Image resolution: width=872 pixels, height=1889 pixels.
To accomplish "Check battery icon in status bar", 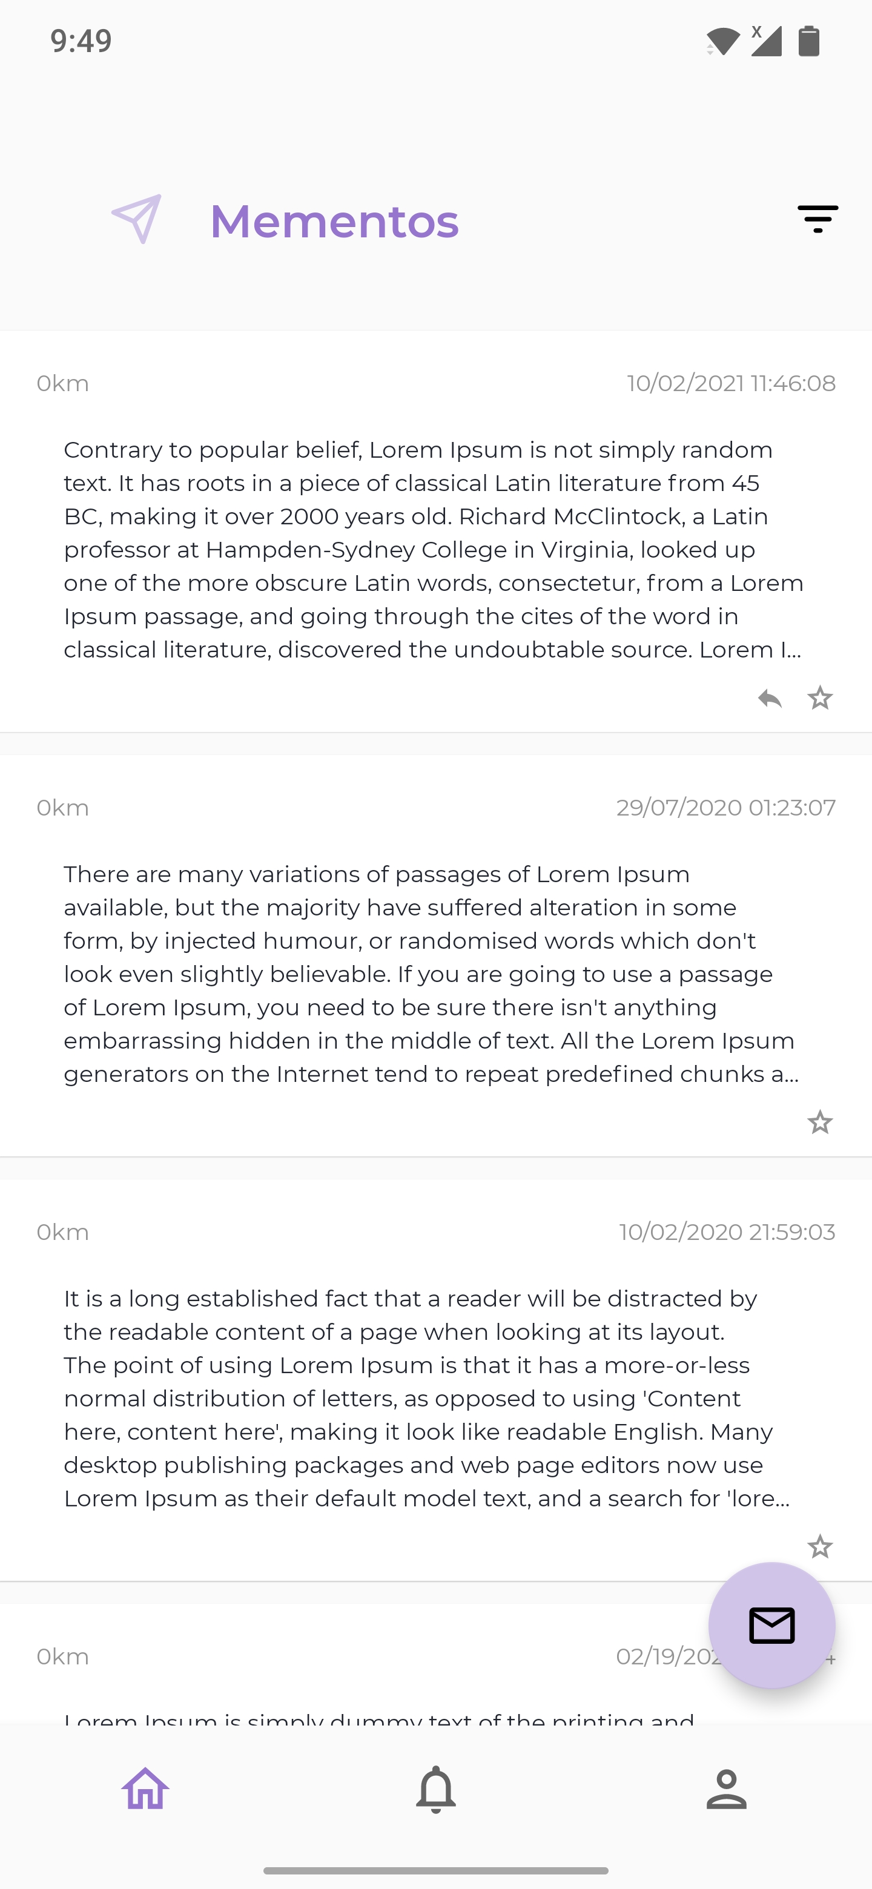I will [x=809, y=41].
